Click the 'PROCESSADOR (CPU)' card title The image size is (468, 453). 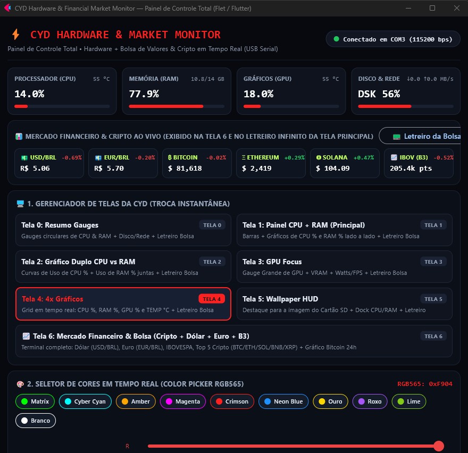tap(45, 79)
